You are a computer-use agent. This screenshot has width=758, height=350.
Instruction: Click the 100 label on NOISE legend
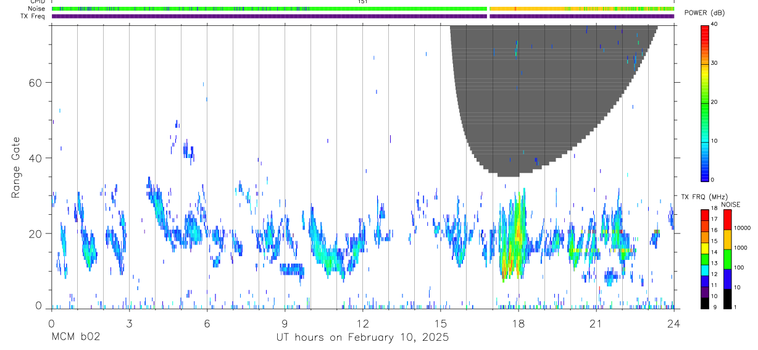[738, 267]
